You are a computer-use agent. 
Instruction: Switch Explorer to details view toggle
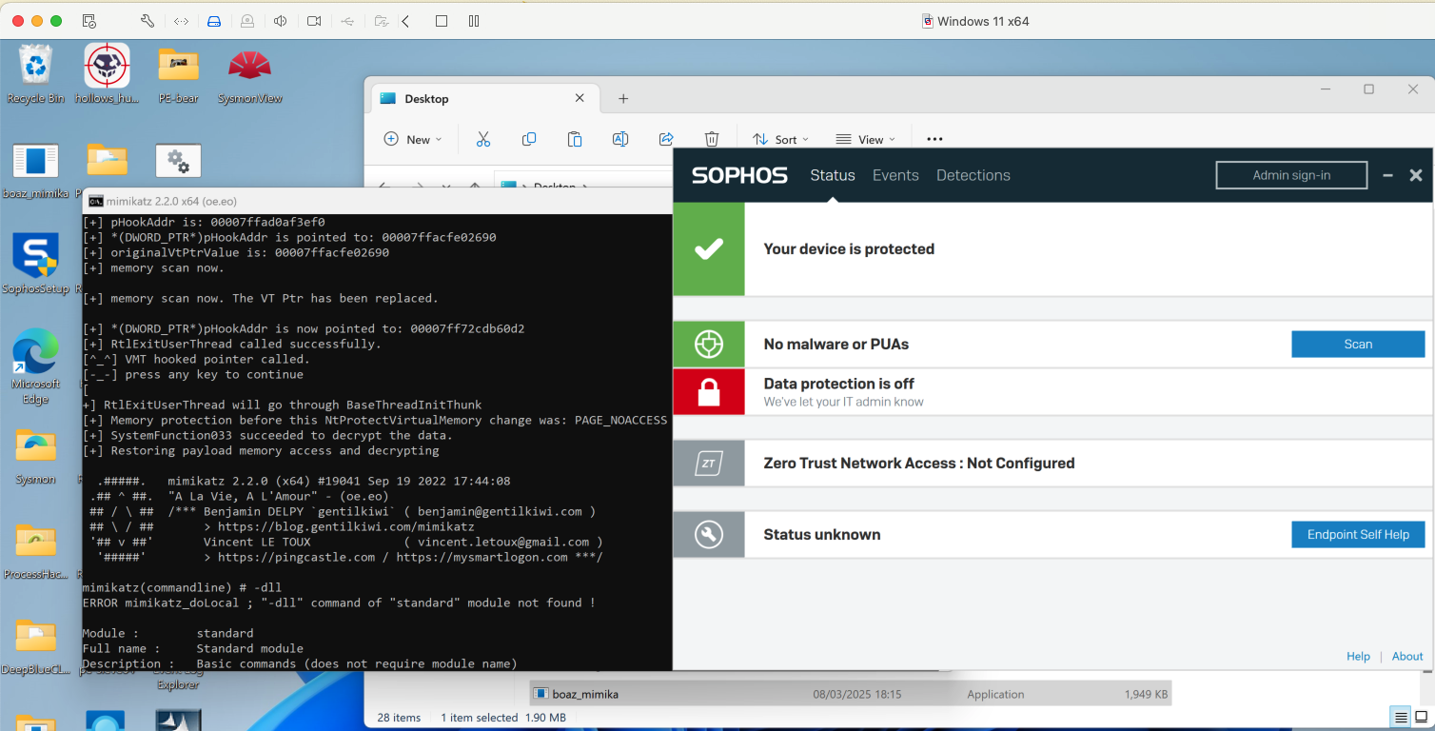1400,717
